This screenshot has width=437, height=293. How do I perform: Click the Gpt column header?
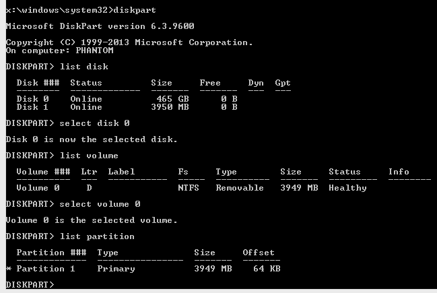click(x=283, y=83)
